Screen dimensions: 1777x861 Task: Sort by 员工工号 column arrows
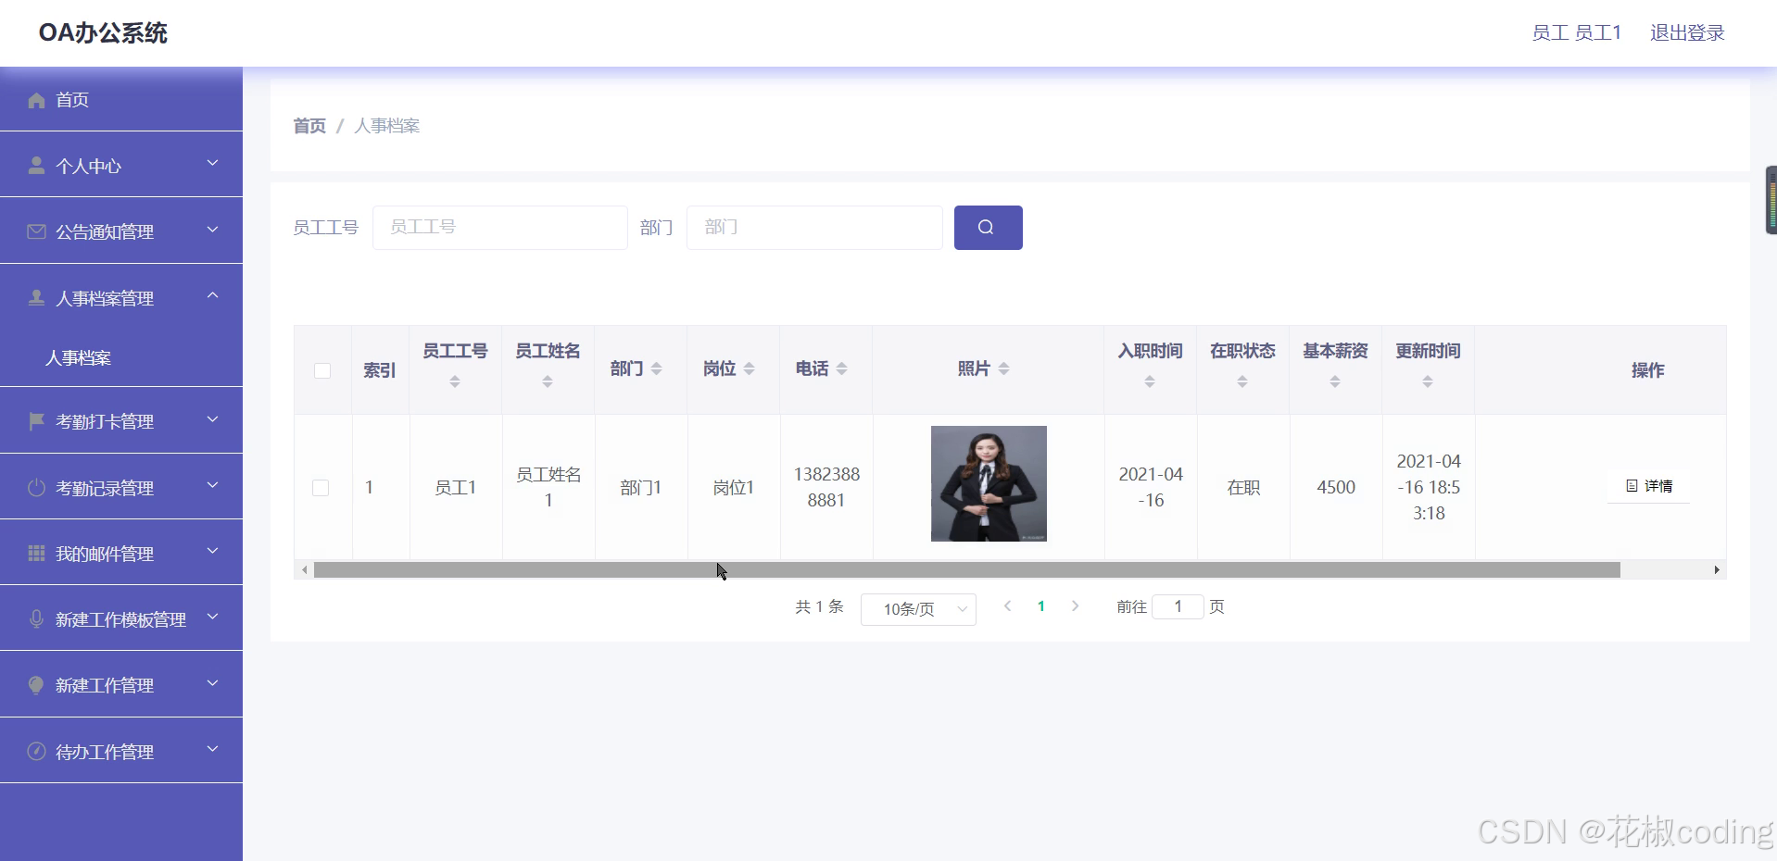(455, 381)
